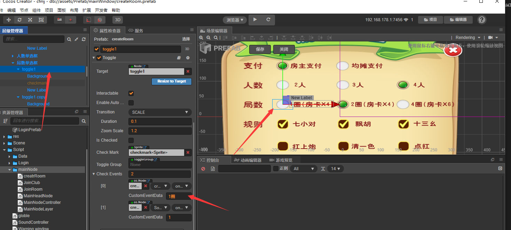Click the preview Play button
Viewport: 511px width, 230px height.
point(255,19)
